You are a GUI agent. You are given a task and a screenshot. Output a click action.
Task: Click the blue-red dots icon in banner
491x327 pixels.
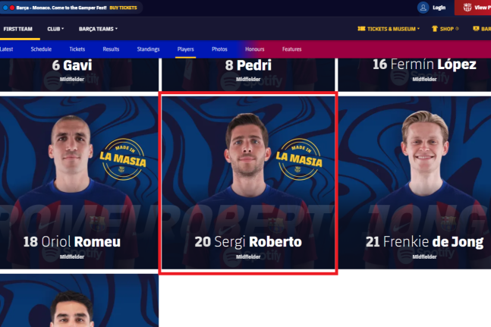point(9,8)
